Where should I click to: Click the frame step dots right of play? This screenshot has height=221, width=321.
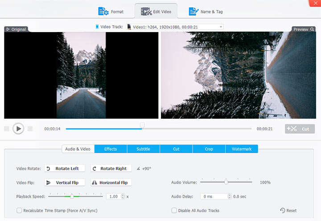coord(30,129)
